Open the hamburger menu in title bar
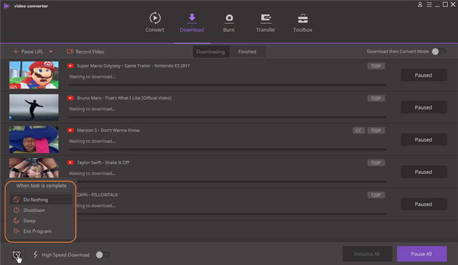458x265 pixels. 429,4
